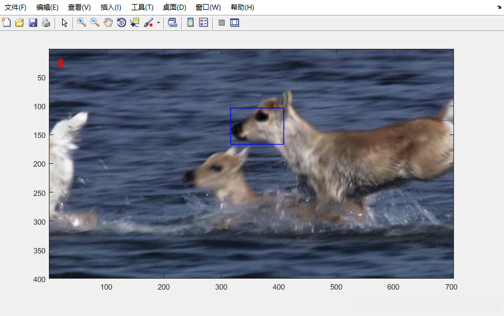Hide plot tools using the gray square icon
504x316 pixels.
pyautogui.click(x=222, y=23)
